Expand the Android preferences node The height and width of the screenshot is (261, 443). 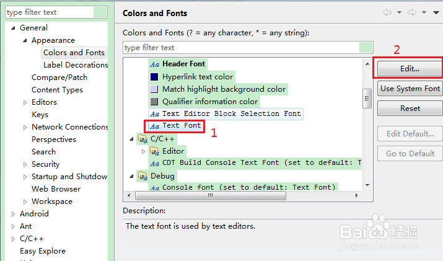click(12, 214)
